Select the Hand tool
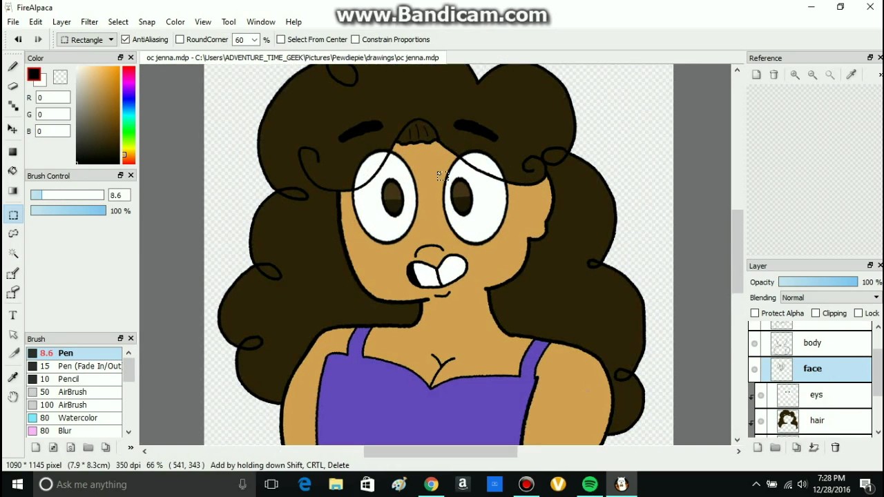This screenshot has height=497, width=884. [12, 396]
